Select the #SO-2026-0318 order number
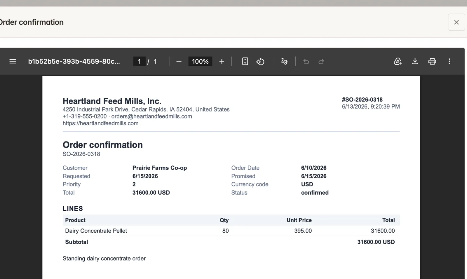The height and width of the screenshot is (279, 467). (x=362, y=100)
